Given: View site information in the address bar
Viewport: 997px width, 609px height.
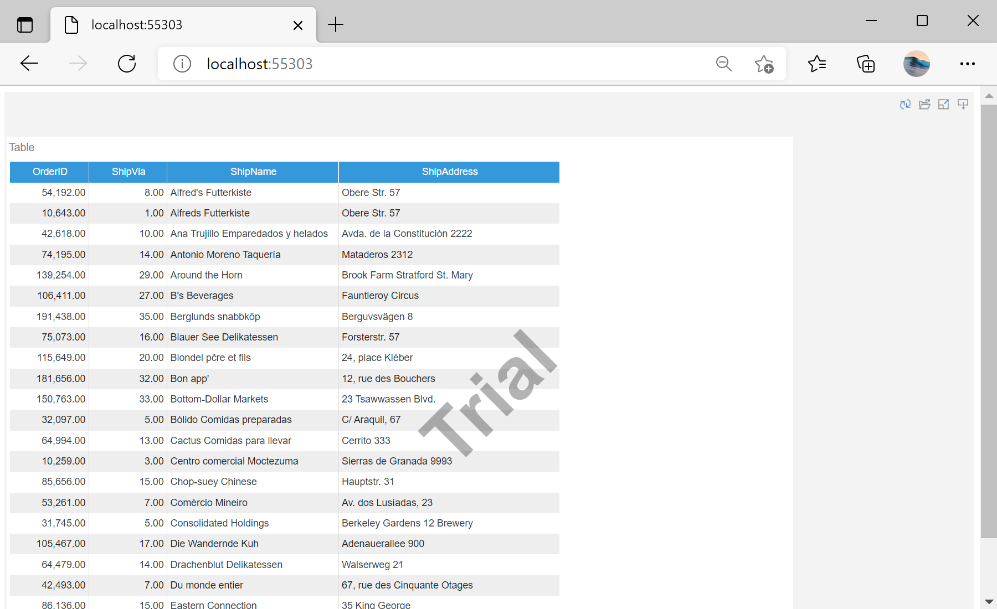Looking at the screenshot, I should tap(182, 63).
